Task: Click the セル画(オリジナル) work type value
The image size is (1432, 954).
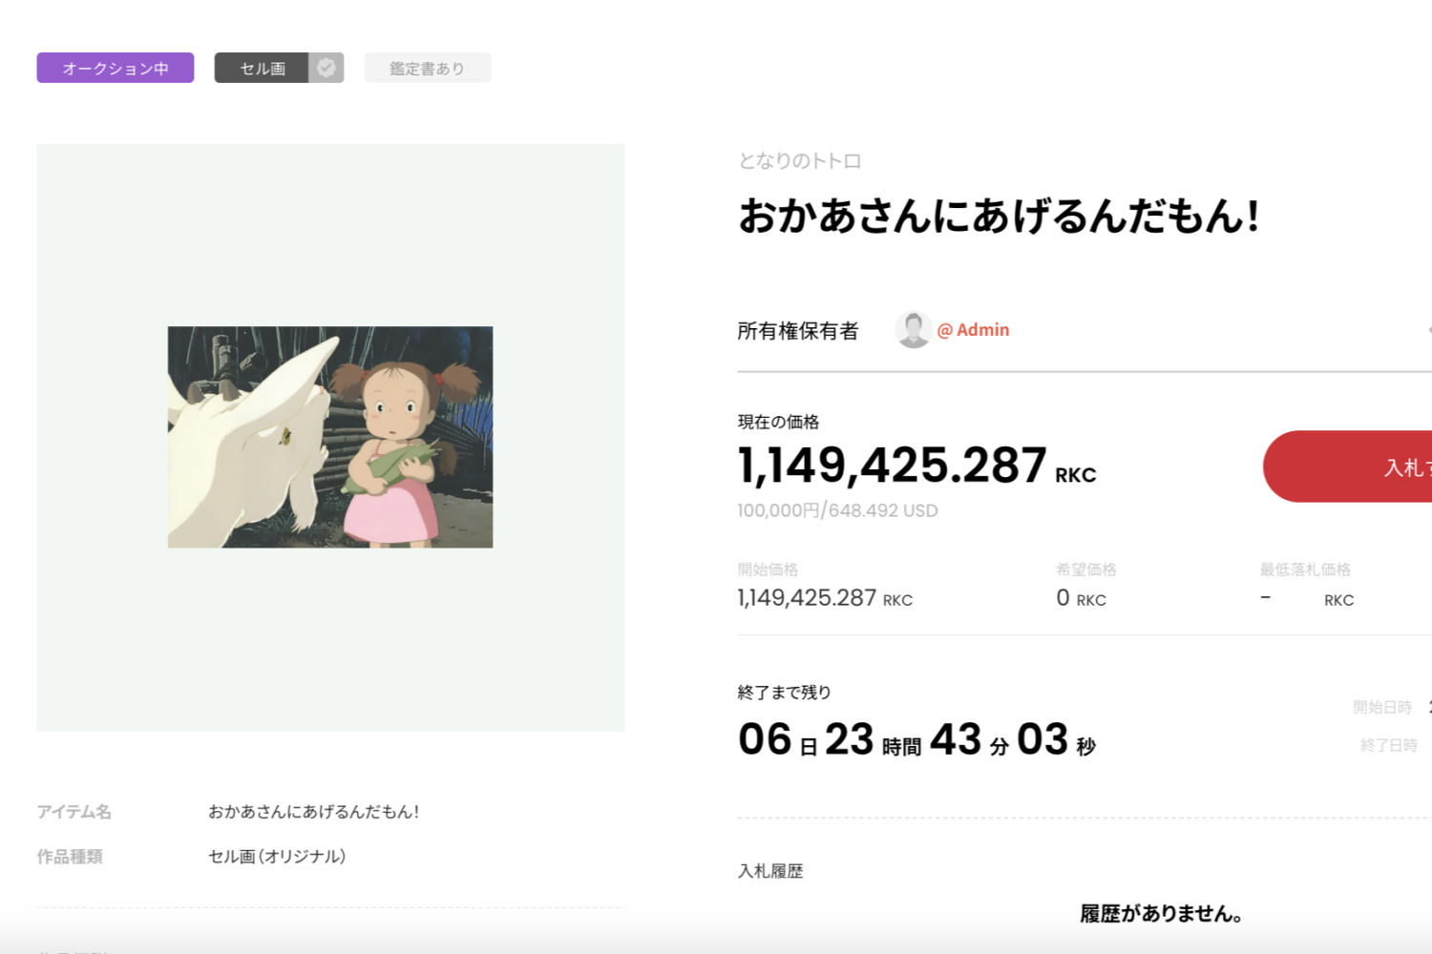Action: click(277, 857)
